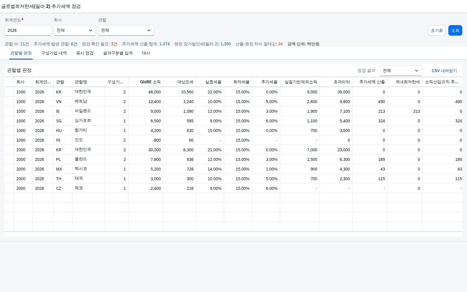Click the 국내최저한세 column header
This screenshot has width=467, height=292.
pyautogui.click(x=405, y=82)
